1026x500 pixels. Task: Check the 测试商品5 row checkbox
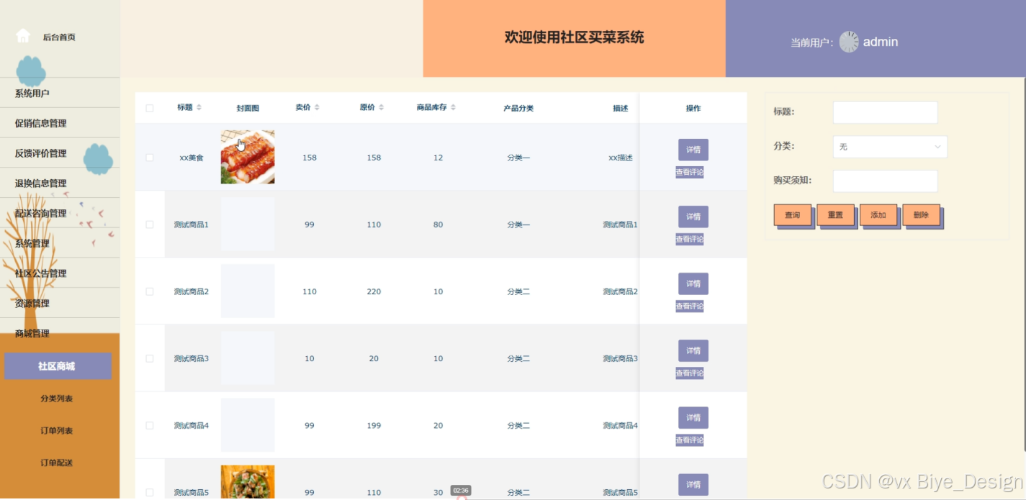click(x=150, y=492)
